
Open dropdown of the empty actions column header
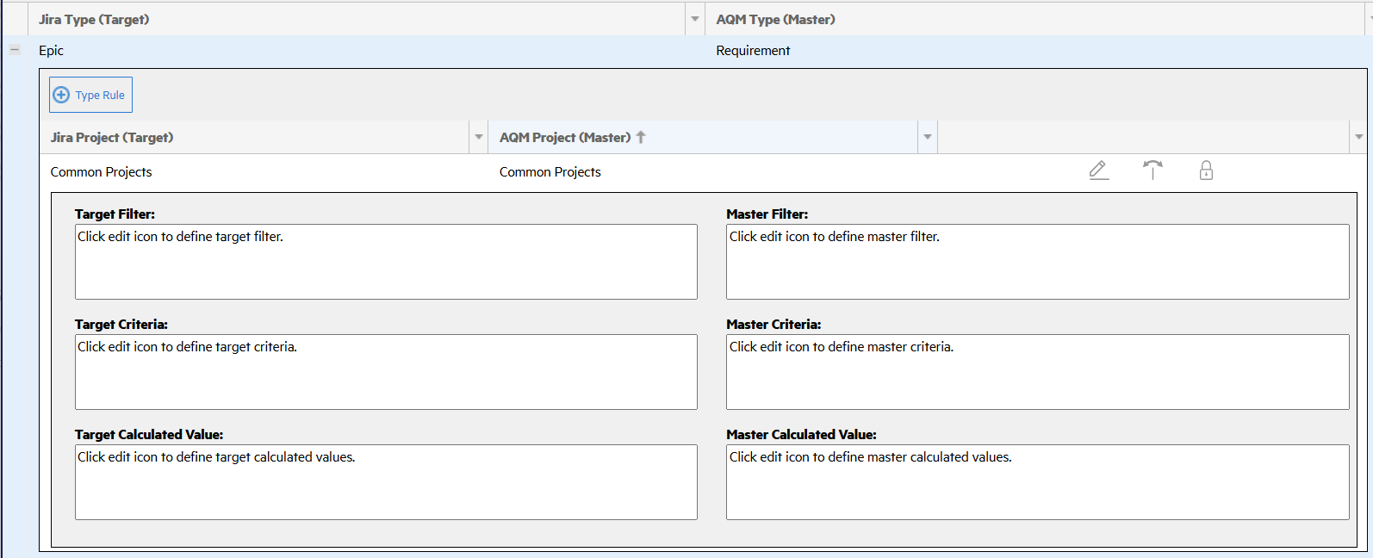(x=1358, y=138)
